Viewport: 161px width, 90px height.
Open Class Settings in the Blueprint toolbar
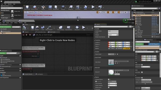[x=60, y=28]
